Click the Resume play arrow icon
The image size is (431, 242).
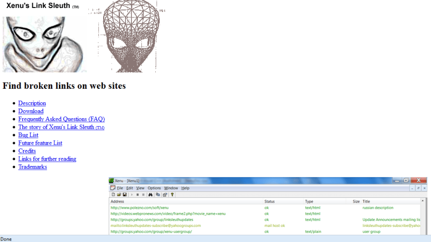tap(132, 194)
